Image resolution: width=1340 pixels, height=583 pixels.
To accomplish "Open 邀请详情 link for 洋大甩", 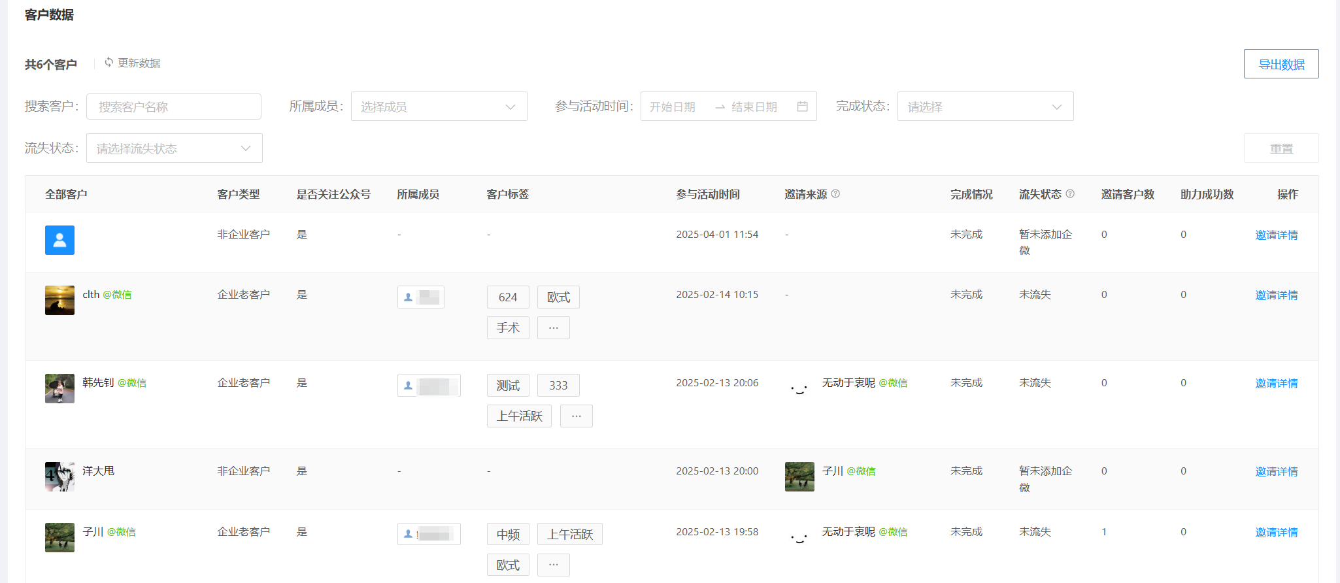I will pos(1277,471).
